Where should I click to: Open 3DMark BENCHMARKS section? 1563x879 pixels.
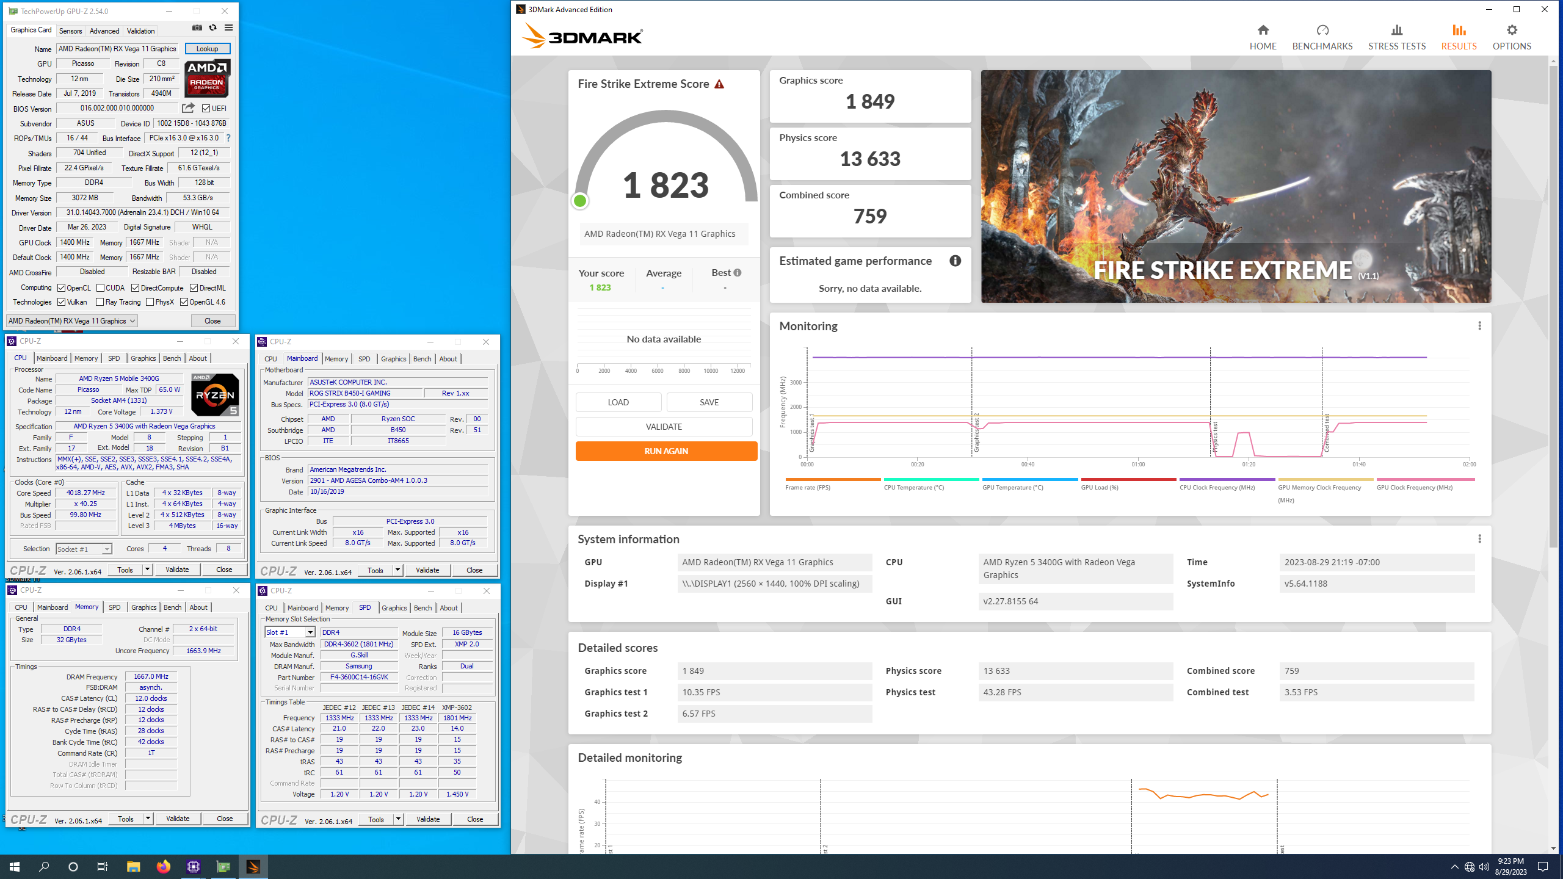point(1322,37)
